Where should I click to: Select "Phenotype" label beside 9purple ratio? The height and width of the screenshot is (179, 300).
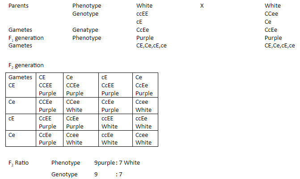click(66, 162)
